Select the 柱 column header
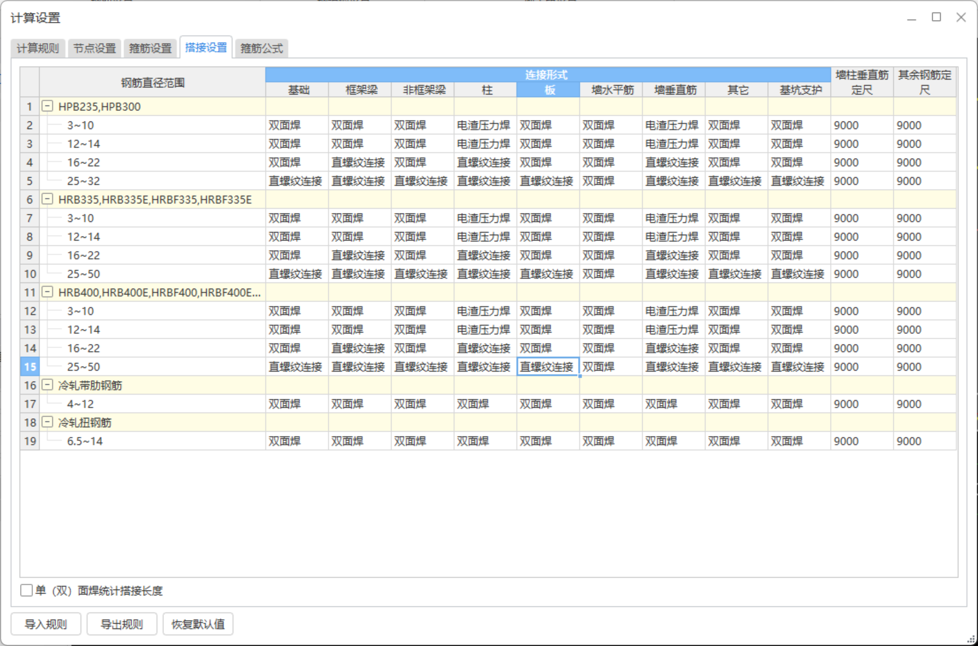The width and height of the screenshot is (978, 646). [x=486, y=90]
